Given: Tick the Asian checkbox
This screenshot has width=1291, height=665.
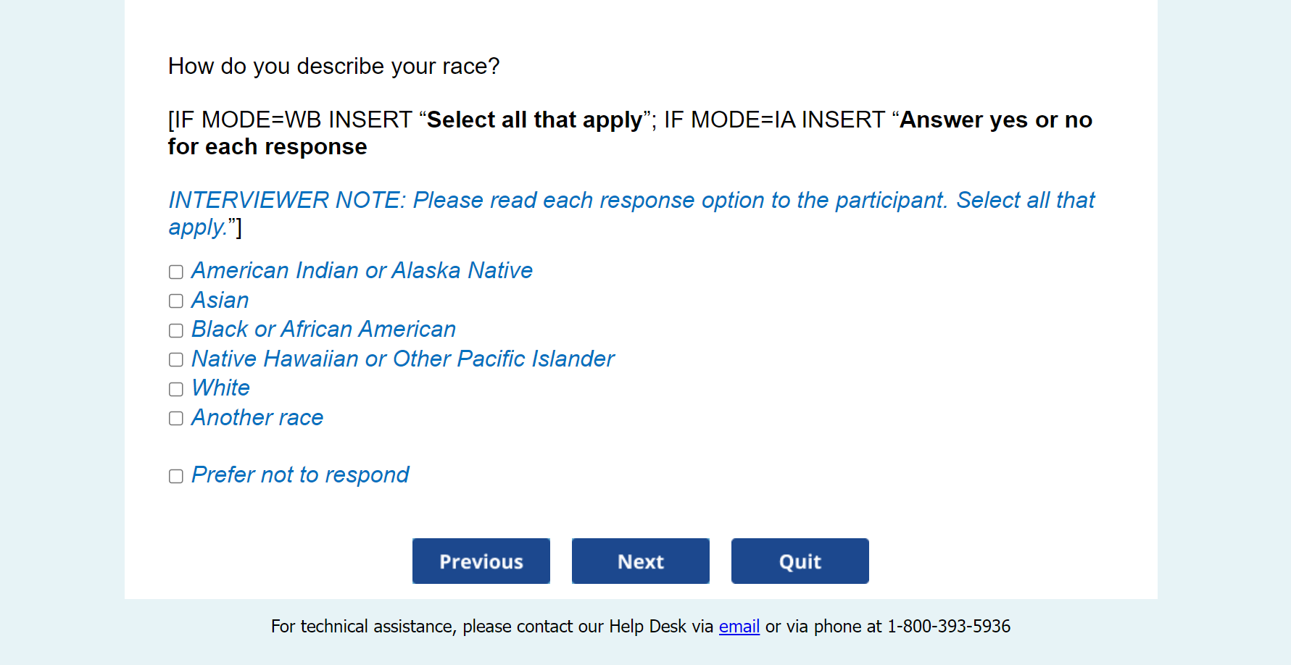Looking at the screenshot, I should (x=176, y=301).
